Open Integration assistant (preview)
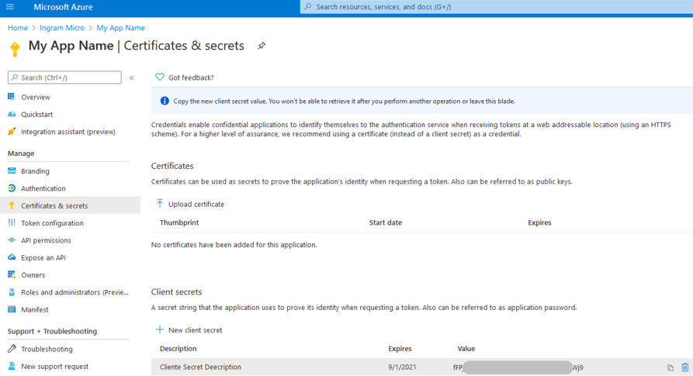This screenshot has width=693, height=376. pyautogui.click(x=68, y=132)
